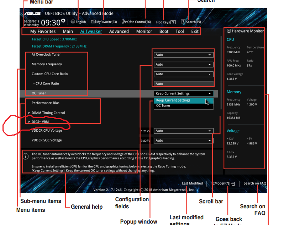Click the 09:30 clock display

(x=51, y=23)
